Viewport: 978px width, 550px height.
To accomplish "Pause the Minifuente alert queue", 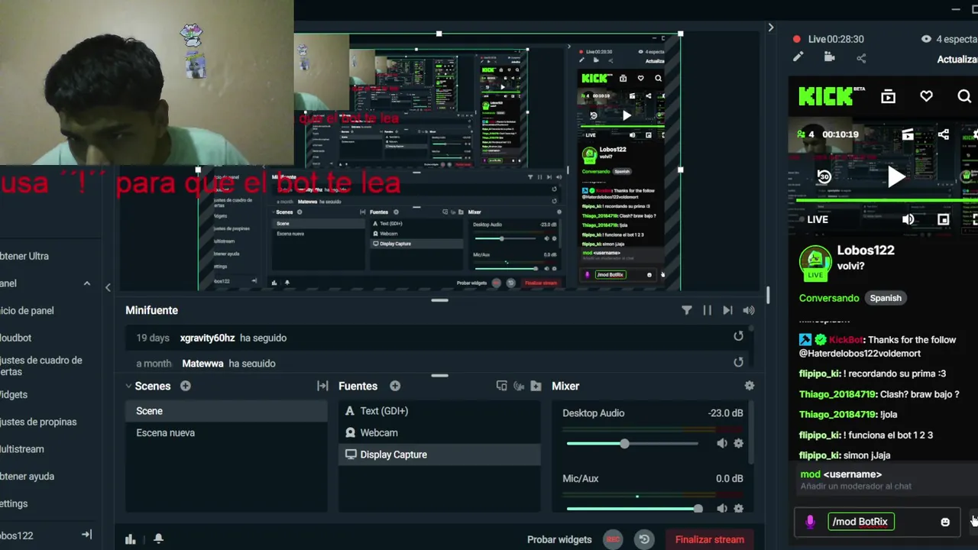I will tap(707, 310).
